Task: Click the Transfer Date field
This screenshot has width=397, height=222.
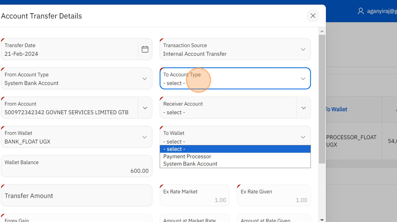Action: [x=69, y=50]
